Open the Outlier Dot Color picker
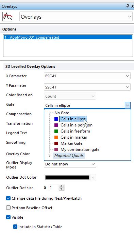Image resolution: width=134 pixels, height=239 pixels. [70, 177]
